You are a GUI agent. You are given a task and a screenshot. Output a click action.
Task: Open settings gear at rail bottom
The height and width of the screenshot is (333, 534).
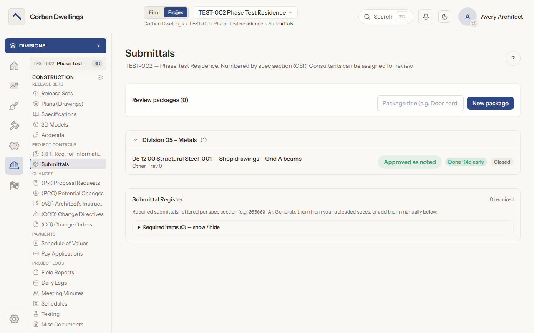pyautogui.click(x=14, y=319)
